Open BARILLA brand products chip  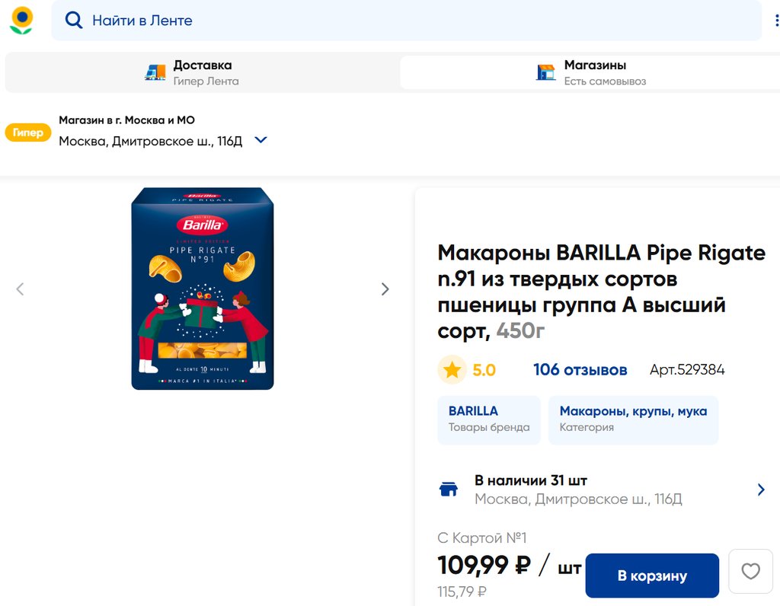click(x=488, y=419)
